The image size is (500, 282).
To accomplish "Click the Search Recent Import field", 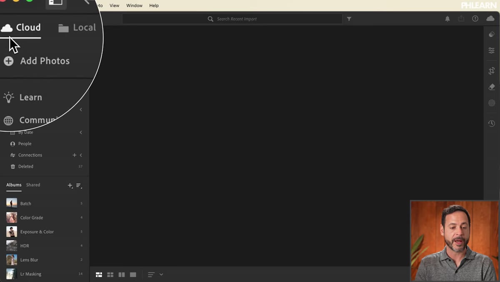I will tap(232, 19).
